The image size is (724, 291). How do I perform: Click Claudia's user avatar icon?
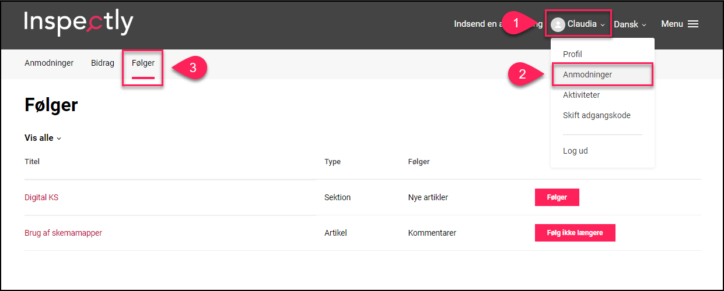point(558,24)
